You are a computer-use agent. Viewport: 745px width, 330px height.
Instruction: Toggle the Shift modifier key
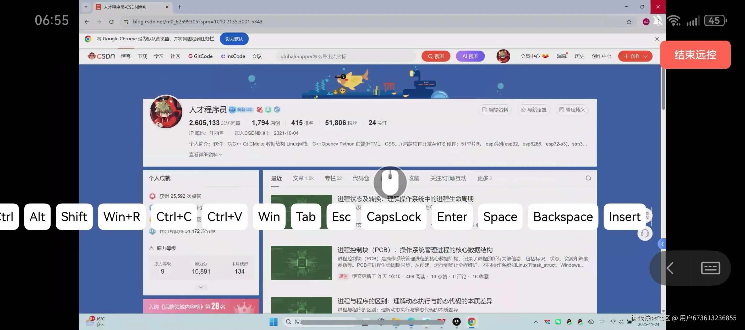pyautogui.click(x=74, y=217)
